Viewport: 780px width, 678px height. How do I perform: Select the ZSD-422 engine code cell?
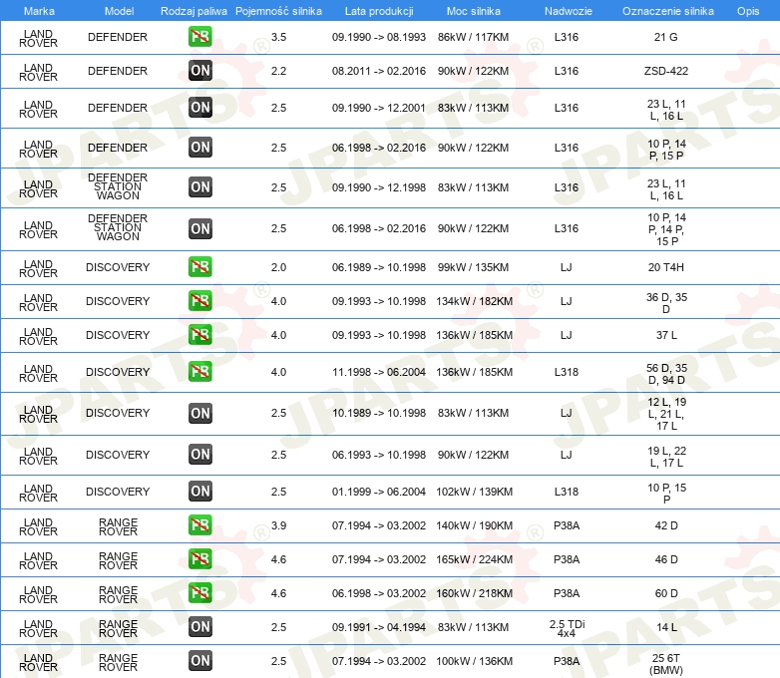[665, 71]
